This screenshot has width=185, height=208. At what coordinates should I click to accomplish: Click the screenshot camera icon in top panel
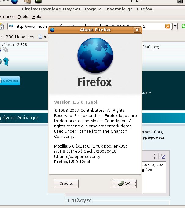[x=180, y=1]
